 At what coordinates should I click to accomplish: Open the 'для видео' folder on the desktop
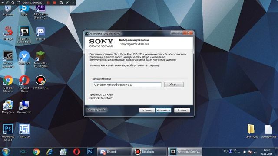(252, 131)
